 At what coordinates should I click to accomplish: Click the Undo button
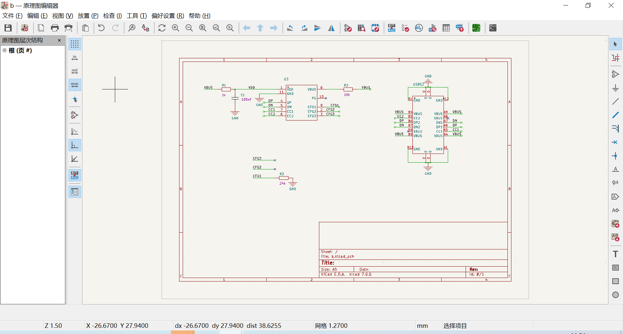click(x=101, y=28)
